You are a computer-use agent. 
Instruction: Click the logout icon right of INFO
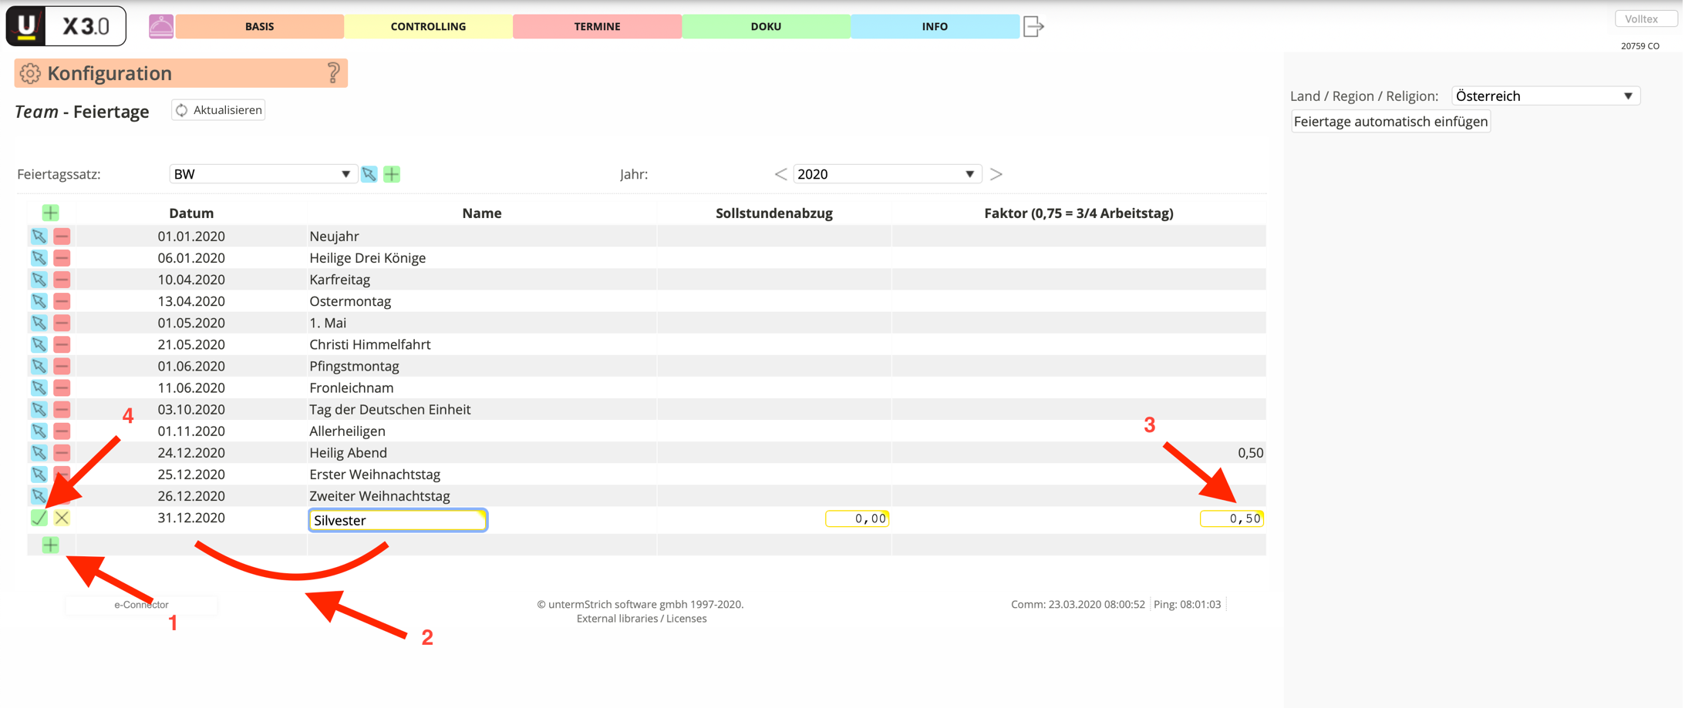pyautogui.click(x=1033, y=25)
